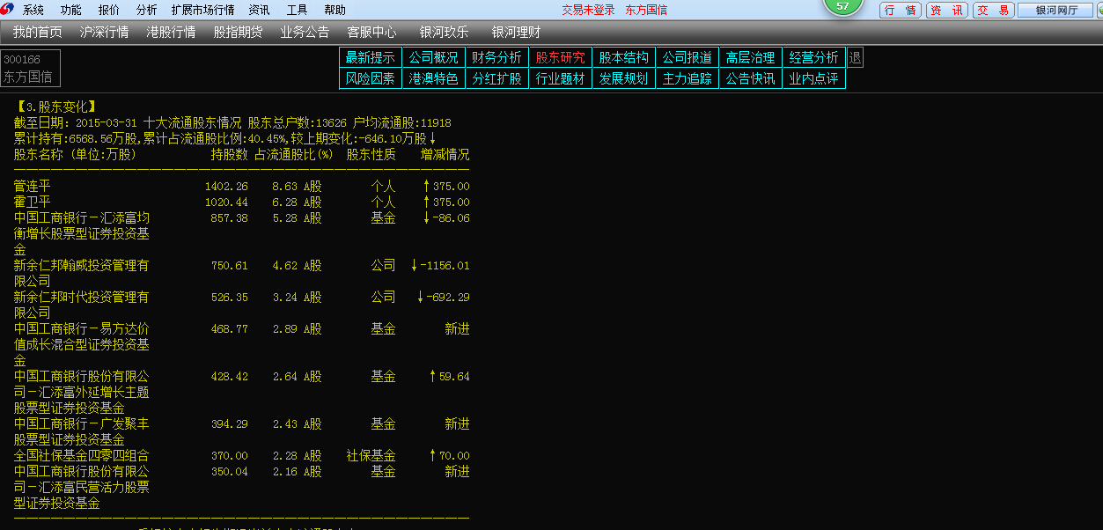This screenshot has width=1103, height=530.
Task: Select the 公司报道 tab
Action: point(688,57)
